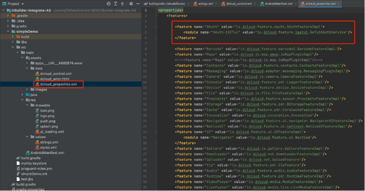Viewport: 365px width, 191px height.
Task: Expand the .gradle folder
Action: 8,16
